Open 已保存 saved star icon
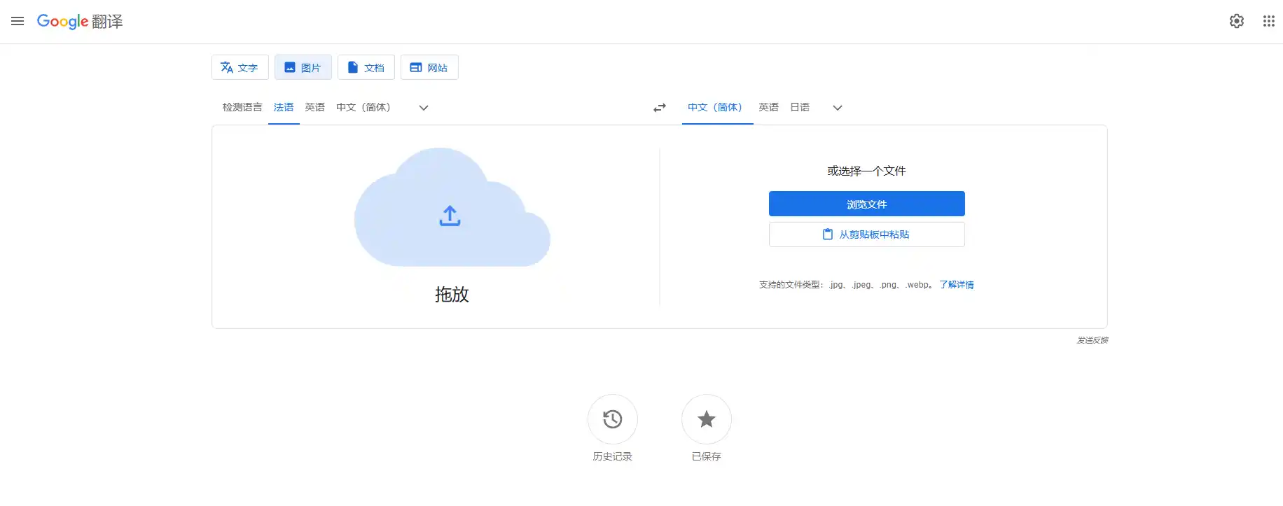The image size is (1283, 506). tap(706, 419)
